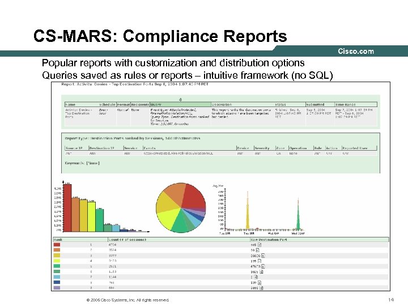Image resolution: width=408 pixels, height=306 pixels.
Task: Select the dark blue rank 8 swatch
Action: pos(57,282)
